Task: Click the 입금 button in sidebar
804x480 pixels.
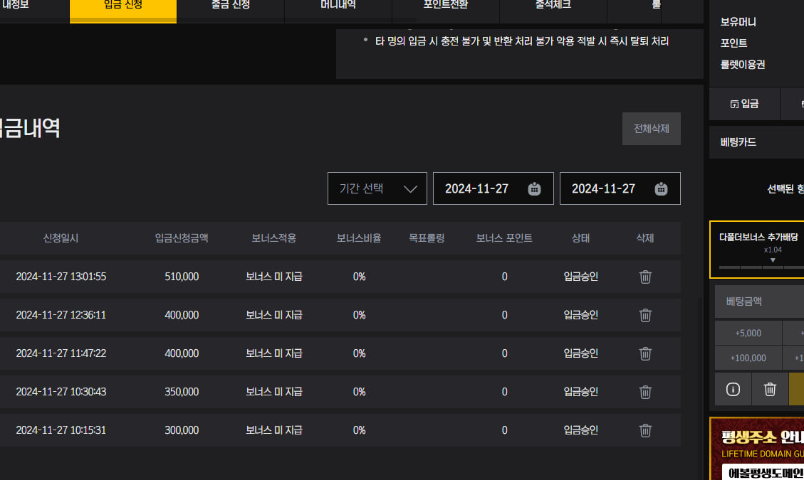Action: pos(744,104)
